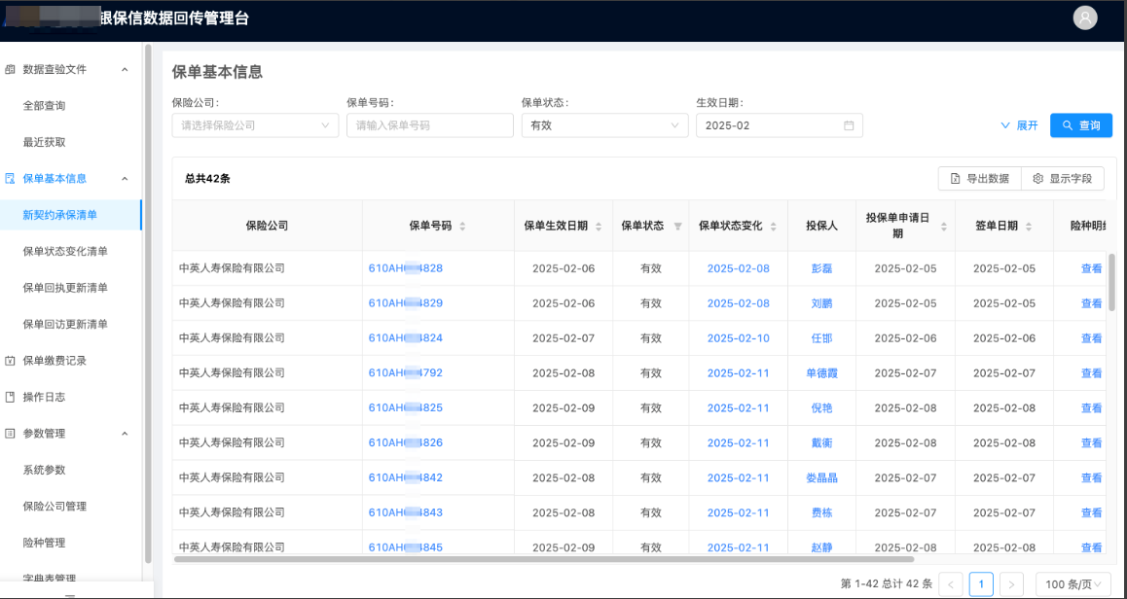The height and width of the screenshot is (599, 1127).
Task: Click the user avatar icon
Action: [x=1084, y=18]
